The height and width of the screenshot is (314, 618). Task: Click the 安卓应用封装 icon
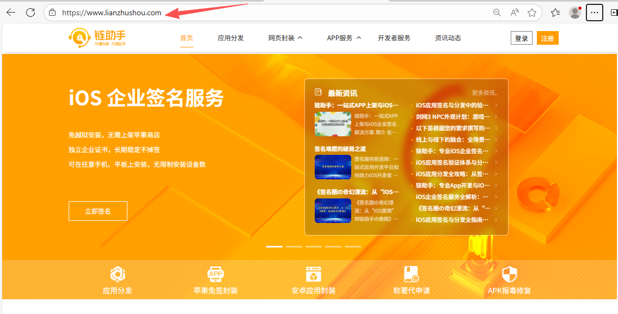click(313, 274)
